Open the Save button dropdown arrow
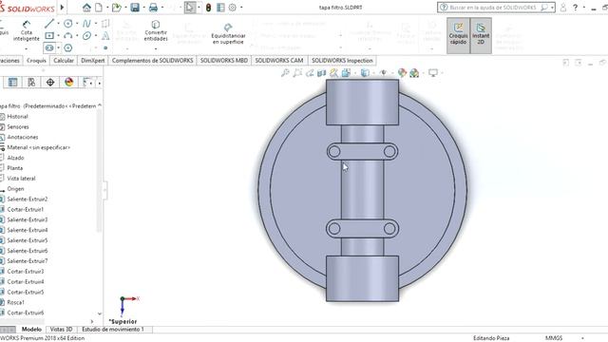This screenshot has height=342, width=608. point(143,8)
